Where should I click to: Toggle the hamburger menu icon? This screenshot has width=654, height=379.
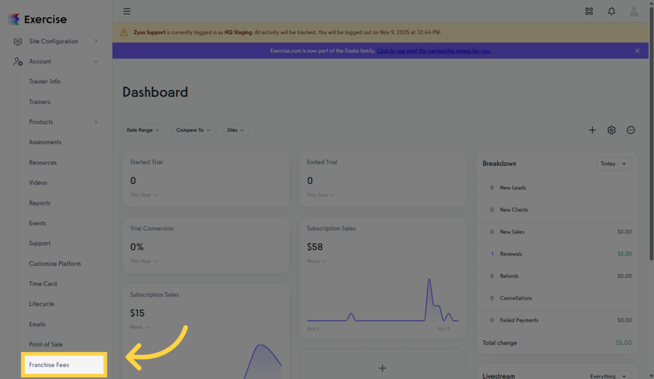pyautogui.click(x=127, y=11)
